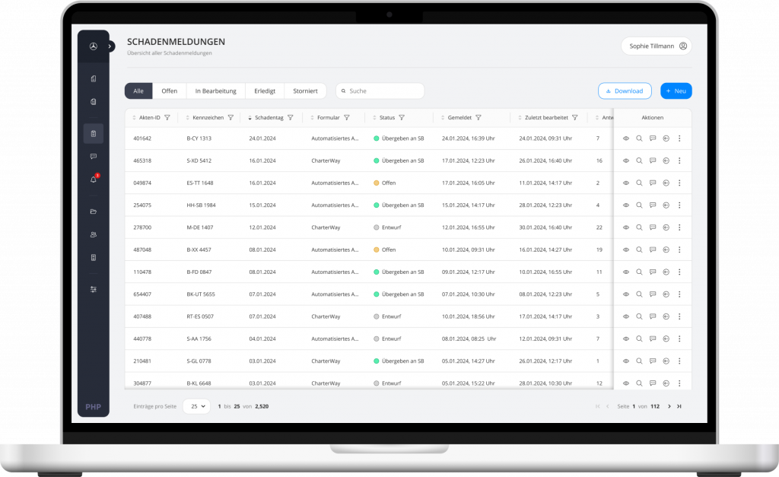Open the sidebar settings sliders icon
Image resolution: width=779 pixels, height=477 pixels.
tap(94, 289)
